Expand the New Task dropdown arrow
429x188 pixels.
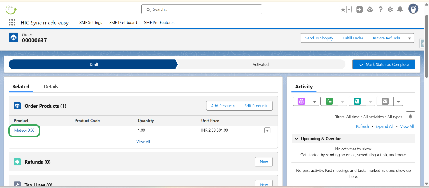click(x=342, y=102)
